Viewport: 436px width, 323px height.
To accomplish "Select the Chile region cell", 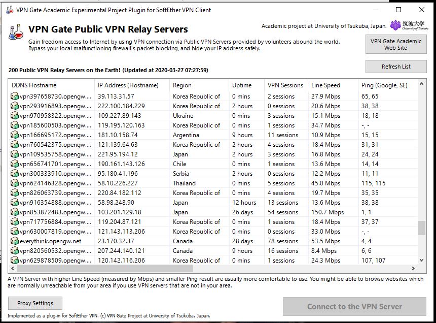I will coord(179,164).
